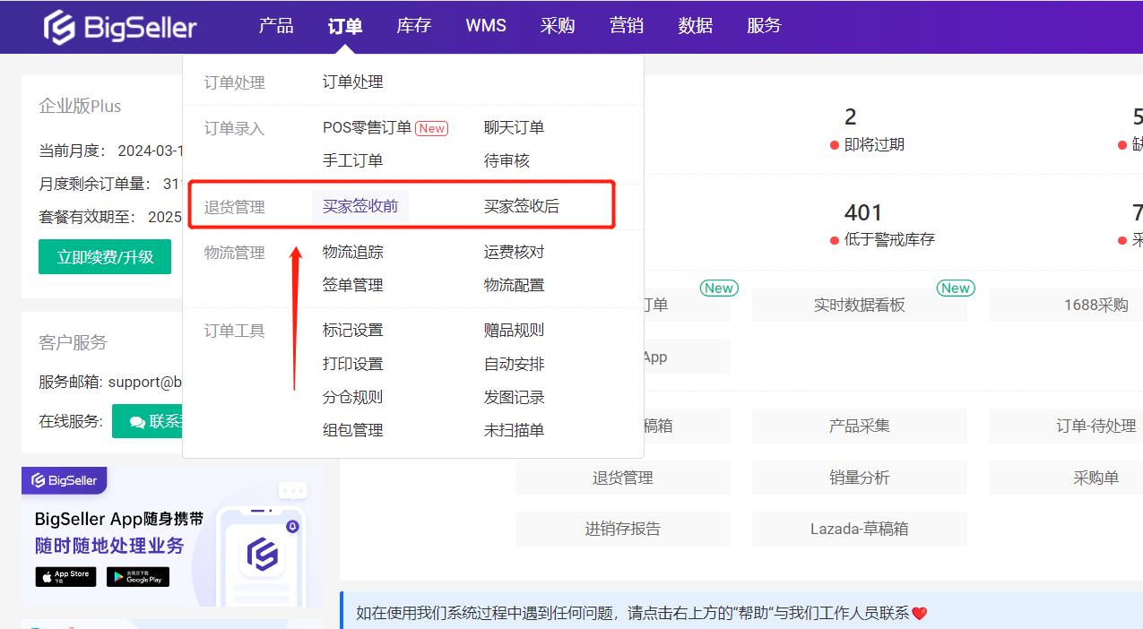1143x629 pixels.
Task: Click the 实时数据看板 shortcut button
Action: point(859,305)
